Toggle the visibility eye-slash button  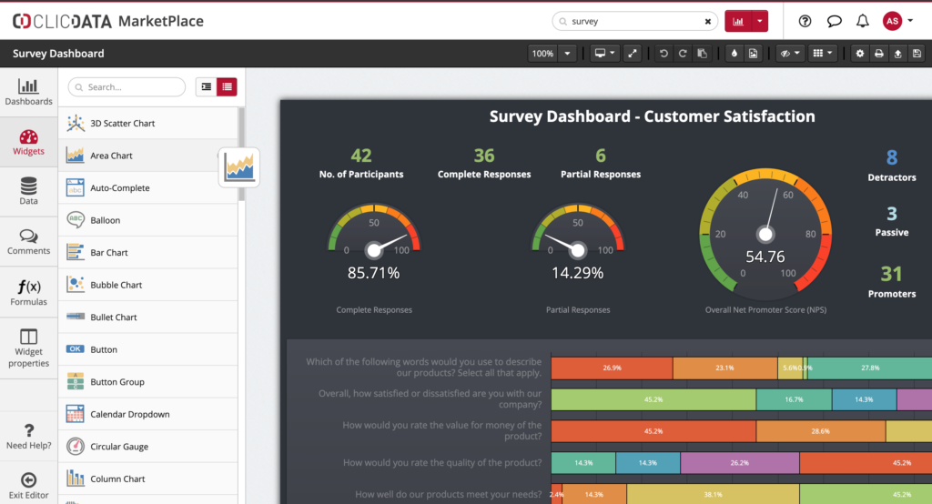click(790, 54)
